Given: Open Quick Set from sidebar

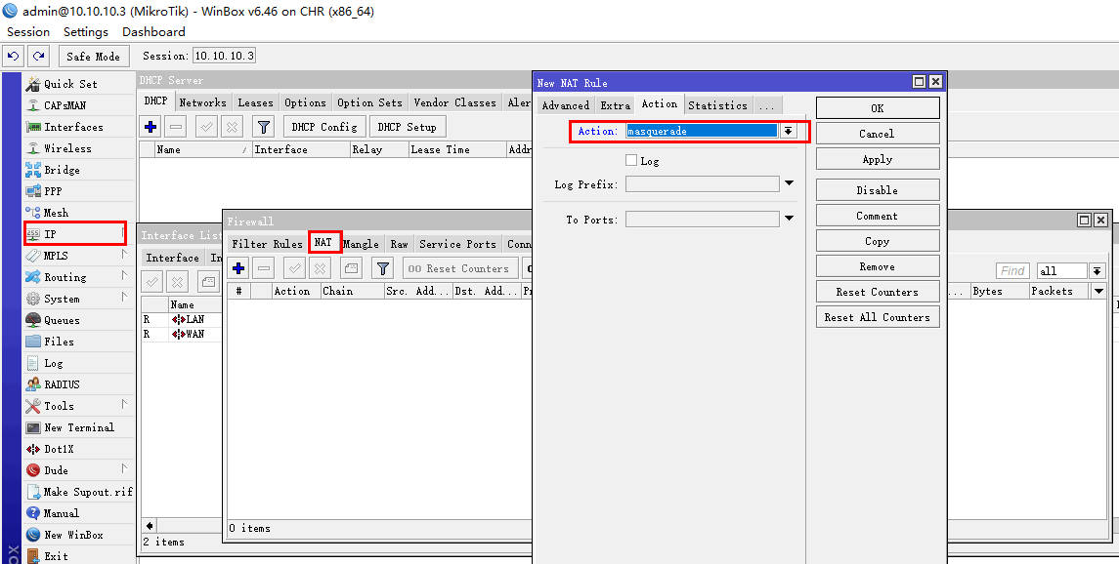Looking at the screenshot, I should click(x=70, y=84).
